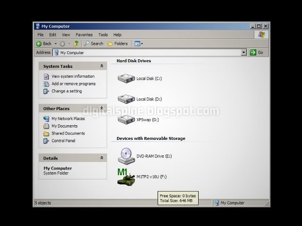Select the M1TP2 v10U (F:) label

pos(151,177)
